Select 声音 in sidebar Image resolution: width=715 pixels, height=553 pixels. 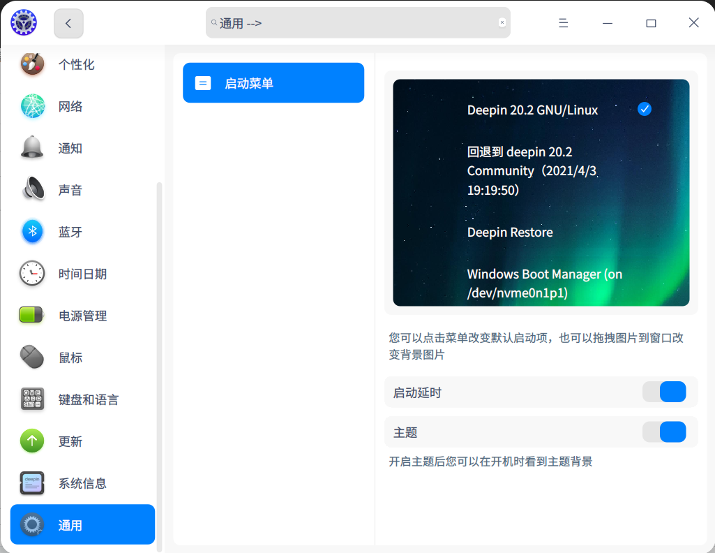coord(70,190)
